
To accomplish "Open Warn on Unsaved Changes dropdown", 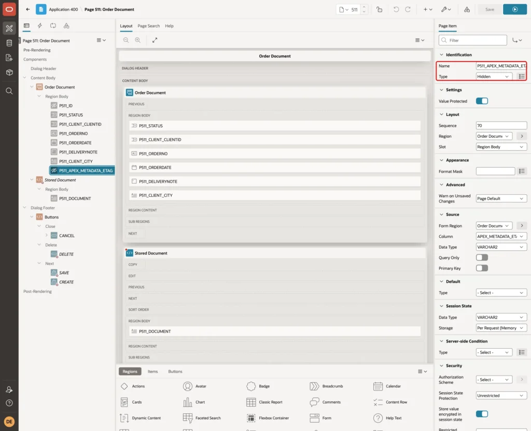I will (501, 198).
